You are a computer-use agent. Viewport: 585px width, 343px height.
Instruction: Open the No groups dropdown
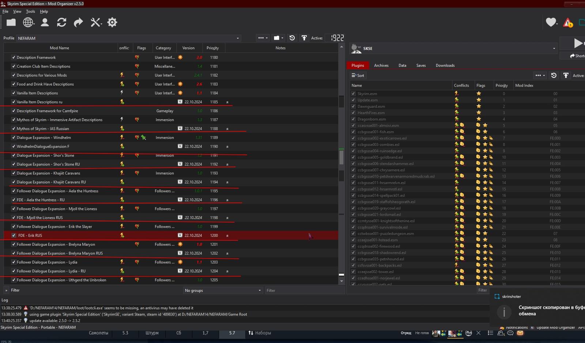pyautogui.click(x=223, y=290)
